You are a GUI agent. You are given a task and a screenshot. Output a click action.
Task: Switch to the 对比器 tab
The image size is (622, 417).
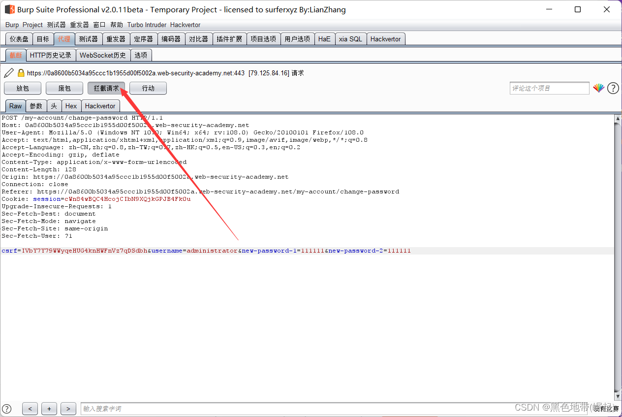199,39
